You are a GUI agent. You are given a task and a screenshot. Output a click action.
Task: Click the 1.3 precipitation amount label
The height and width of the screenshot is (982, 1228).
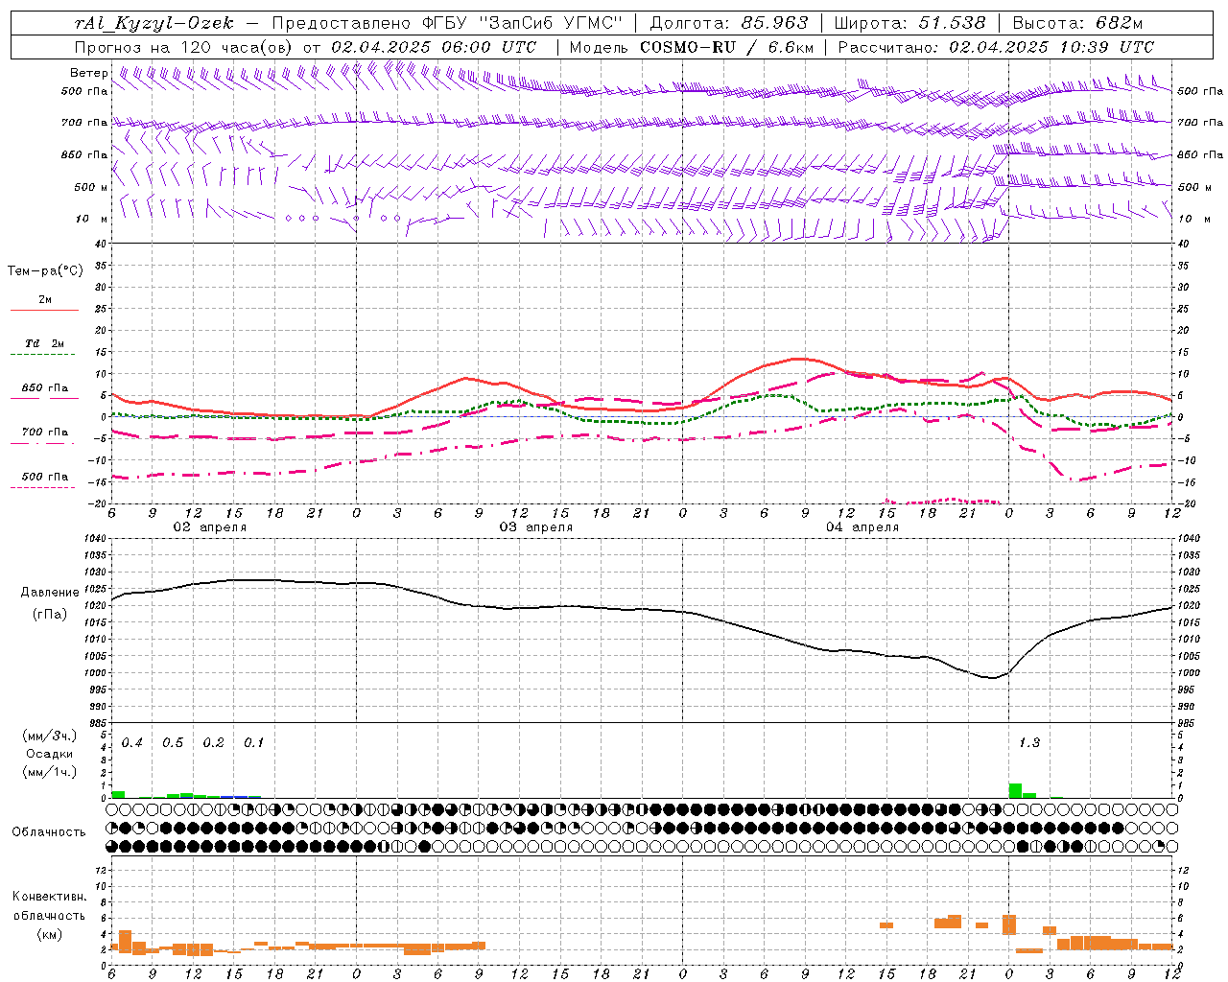1029,743
